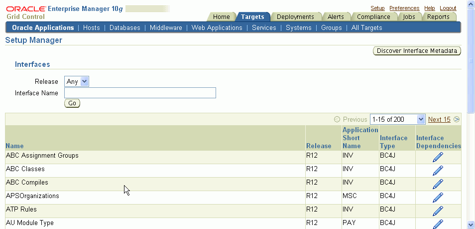Open the Hosts subtab
Image resolution: width=475 pixels, height=229 pixels.
(x=92, y=27)
